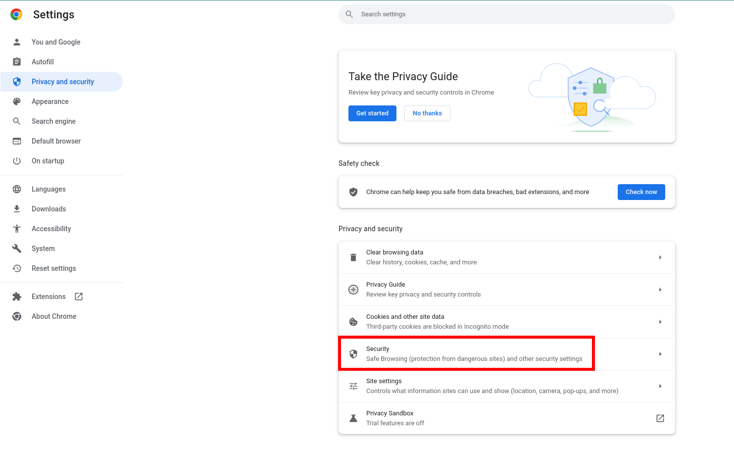The image size is (734, 452).
Task: Click the Safety check shield checkmark icon
Action: pyautogui.click(x=353, y=192)
